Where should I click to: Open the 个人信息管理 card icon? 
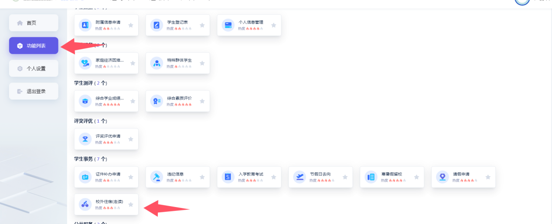(228, 25)
